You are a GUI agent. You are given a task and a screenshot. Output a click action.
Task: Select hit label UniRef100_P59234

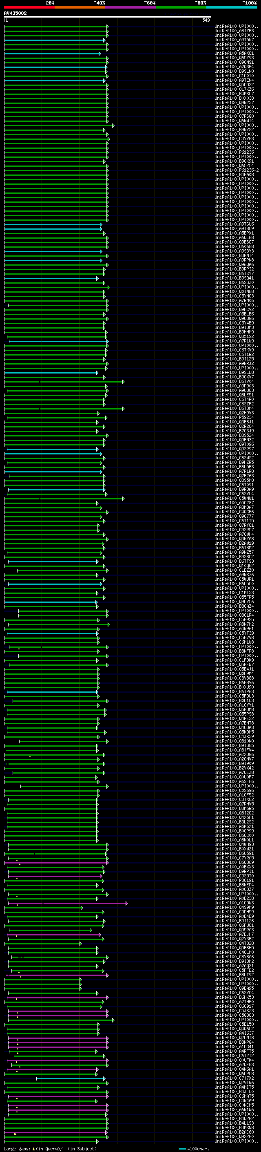coord(234,417)
